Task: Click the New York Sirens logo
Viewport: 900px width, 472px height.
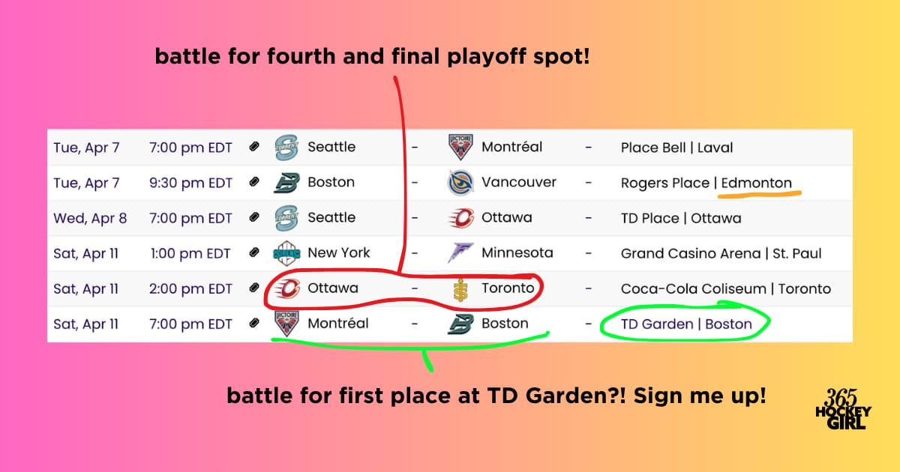Action: [x=286, y=253]
